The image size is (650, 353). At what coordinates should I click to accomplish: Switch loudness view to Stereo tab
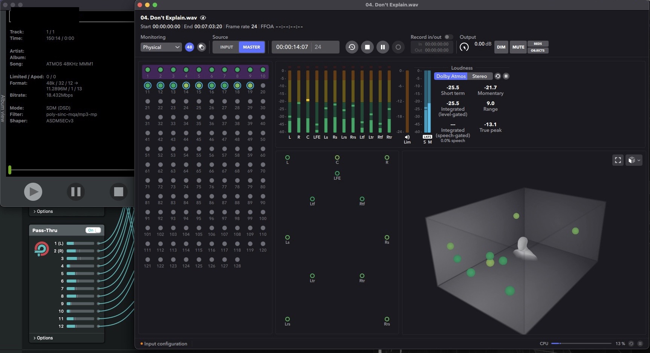[479, 76]
